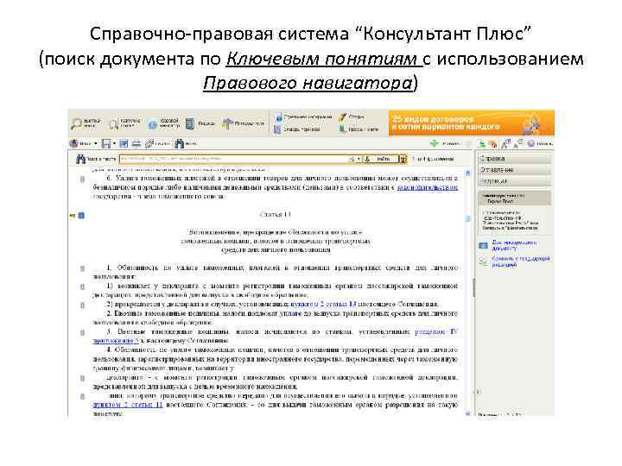Click margin icon beside paragraph 3 Ввозные
Viewport: 622px width, 466px height.
tap(82, 332)
